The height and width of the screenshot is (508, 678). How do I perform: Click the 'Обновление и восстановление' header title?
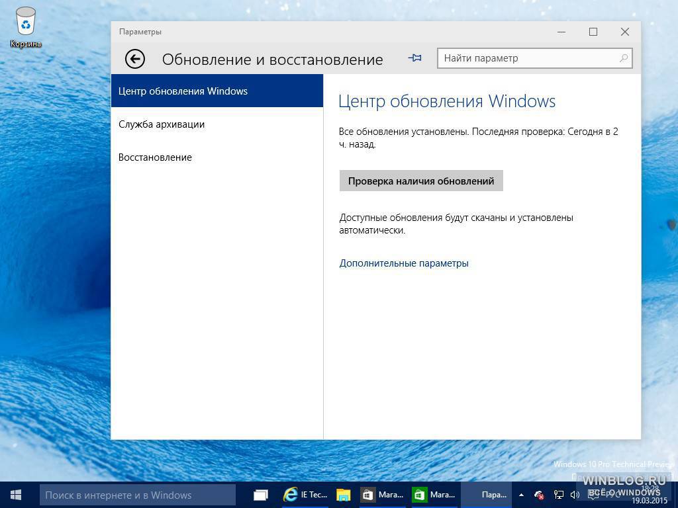click(272, 60)
